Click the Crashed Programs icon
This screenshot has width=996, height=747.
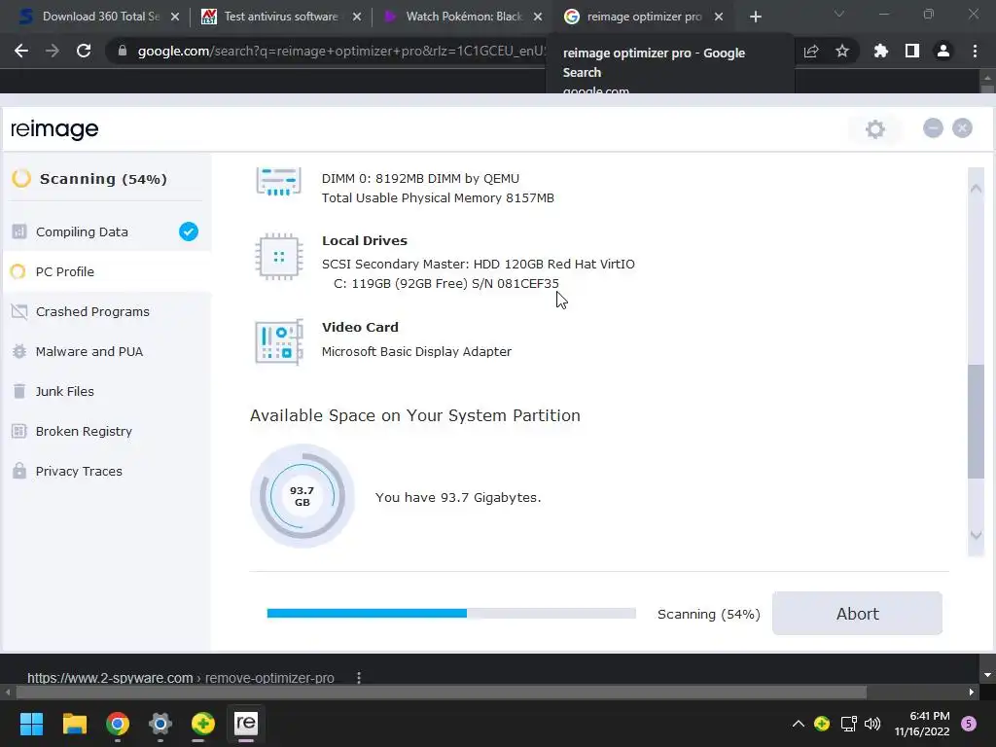19,312
